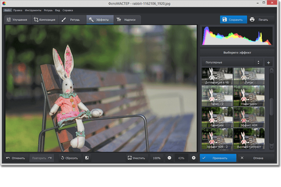Switch to the Улучшения tab
281x187 pixels.
(x=16, y=19)
